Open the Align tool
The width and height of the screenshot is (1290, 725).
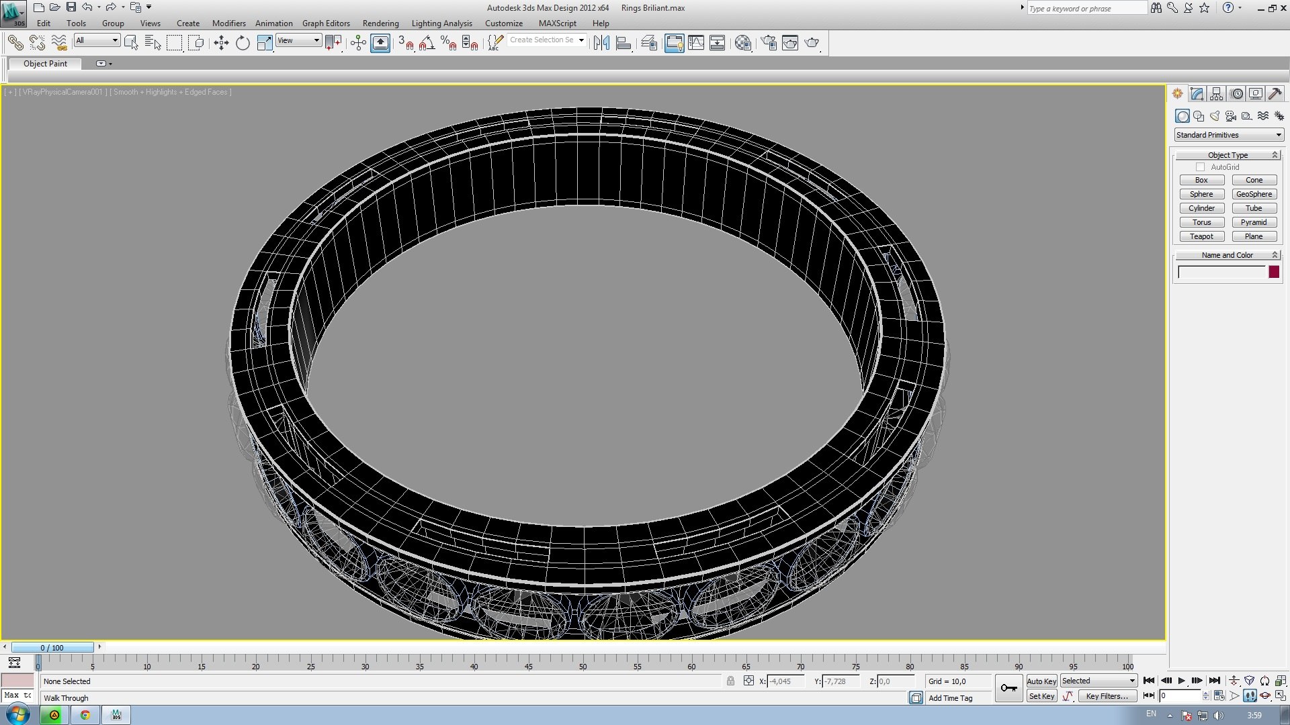623,43
